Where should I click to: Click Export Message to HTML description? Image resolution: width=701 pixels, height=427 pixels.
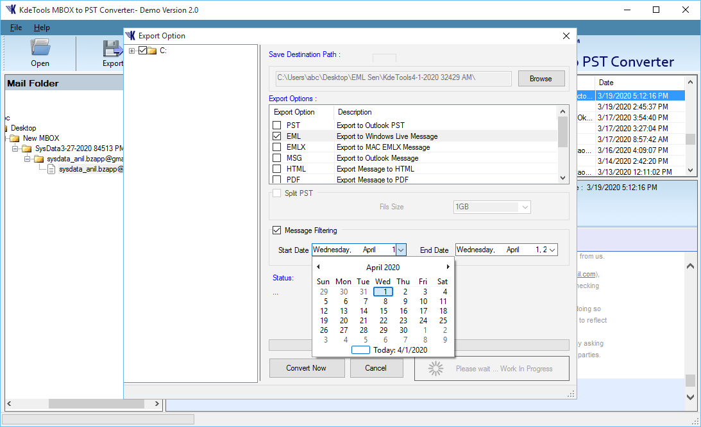click(x=375, y=169)
